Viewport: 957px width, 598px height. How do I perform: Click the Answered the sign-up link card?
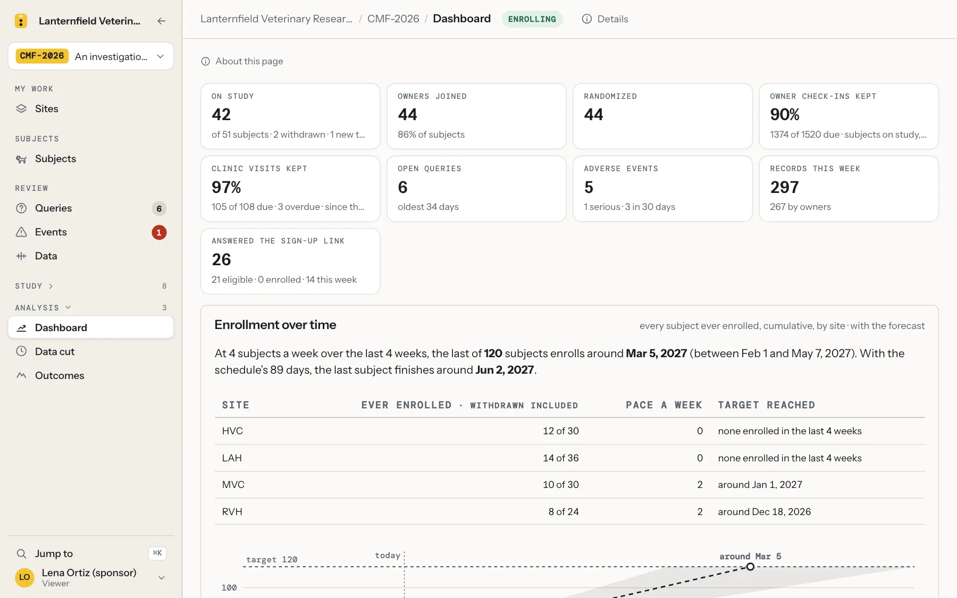(290, 261)
